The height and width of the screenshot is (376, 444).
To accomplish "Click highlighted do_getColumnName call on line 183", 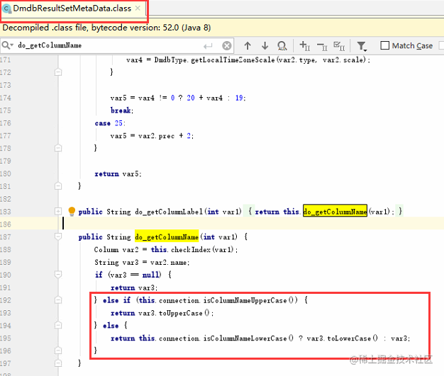I will [x=335, y=211].
